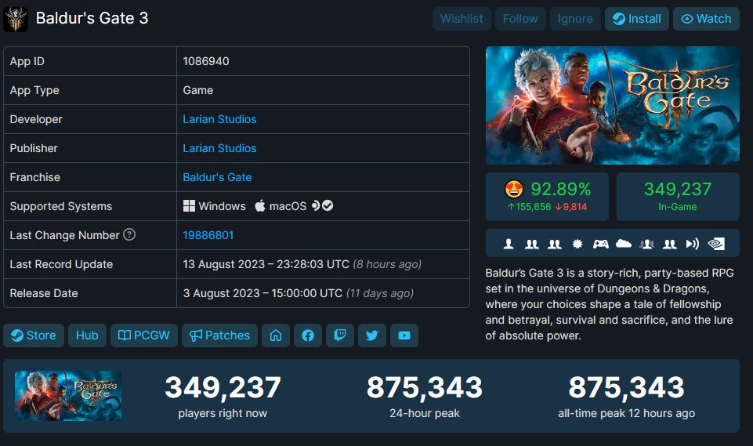Click the two-person icon beside the single-player icon

click(531, 244)
